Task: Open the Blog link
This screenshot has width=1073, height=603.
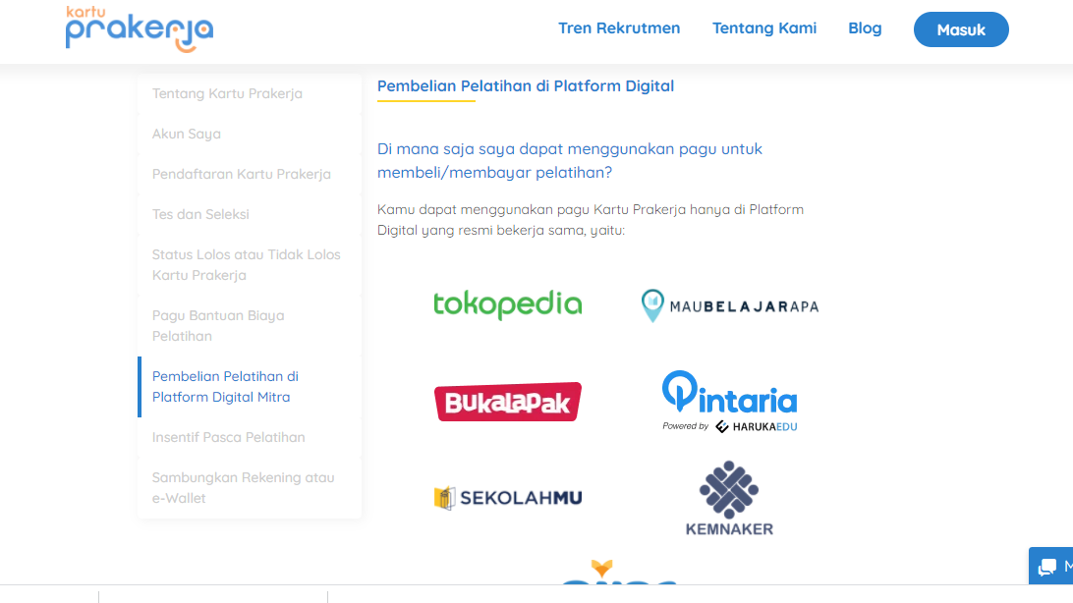Action: click(865, 28)
